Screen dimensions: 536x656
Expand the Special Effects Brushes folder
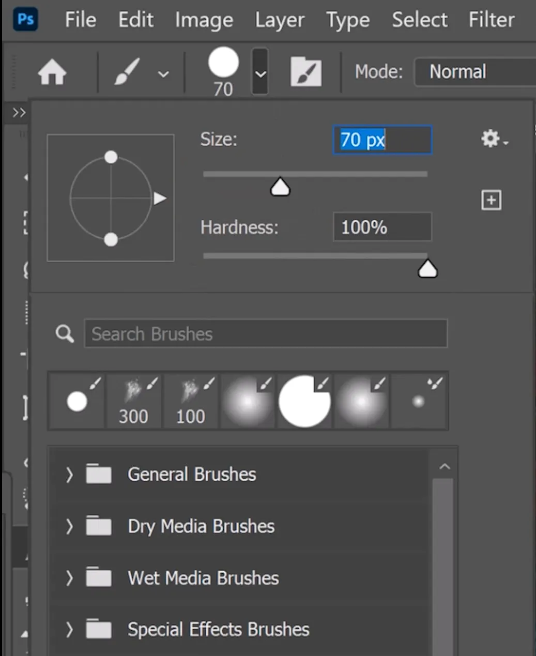click(69, 630)
